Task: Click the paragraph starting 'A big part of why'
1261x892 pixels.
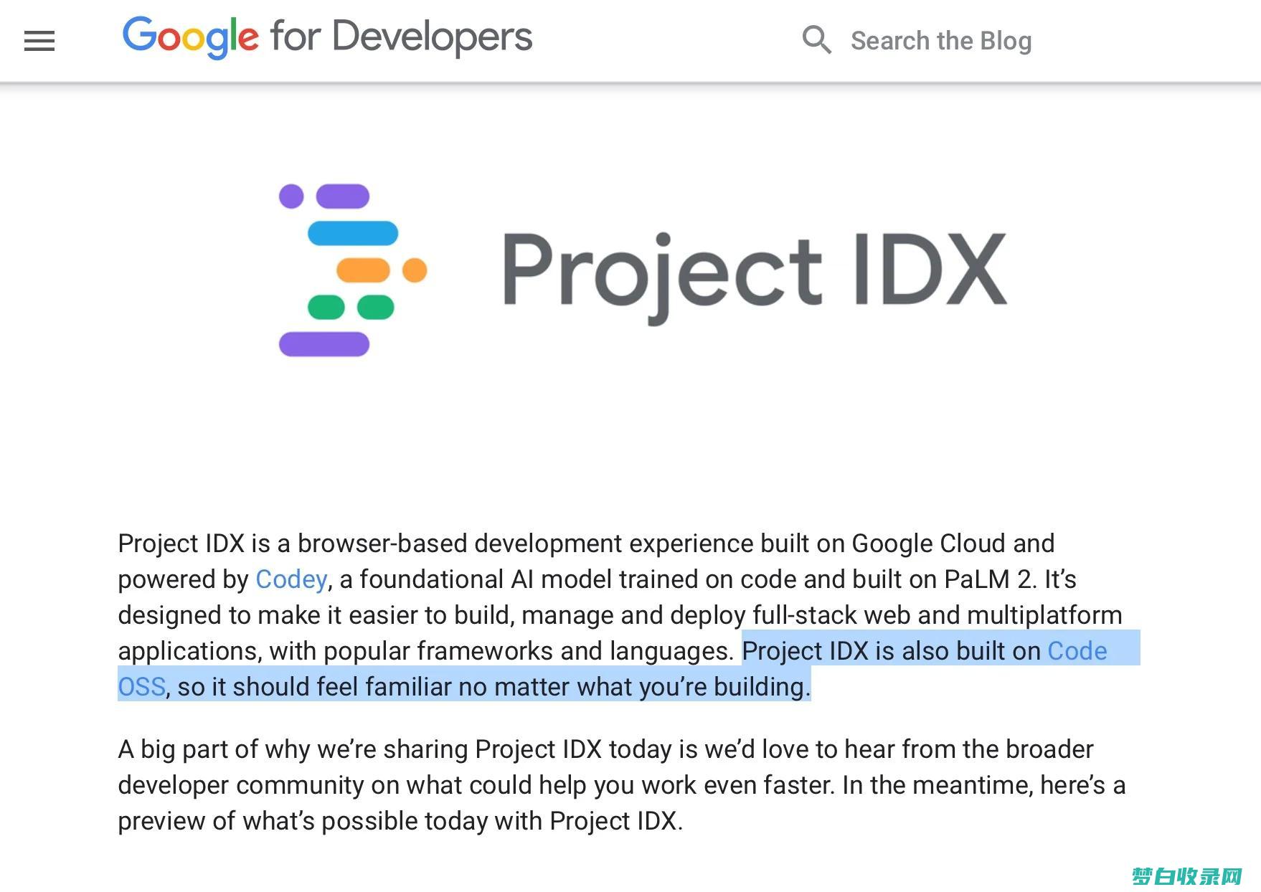Action: [x=621, y=785]
